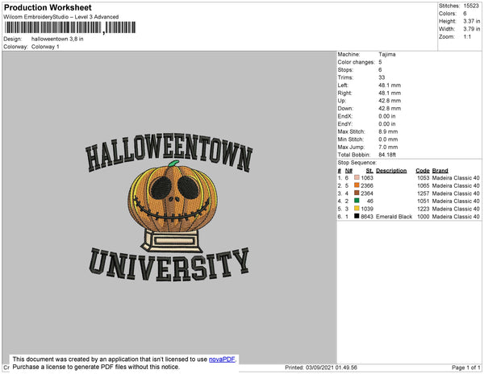This screenshot has width=484, height=374.
Task: Click the barcode under the worksheet header
Action: pos(70,27)
